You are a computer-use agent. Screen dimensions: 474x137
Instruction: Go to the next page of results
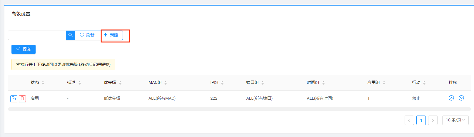433,120
